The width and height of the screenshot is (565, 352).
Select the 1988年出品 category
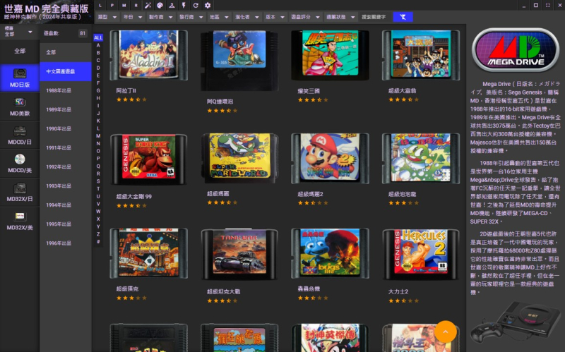click(66, 90)
